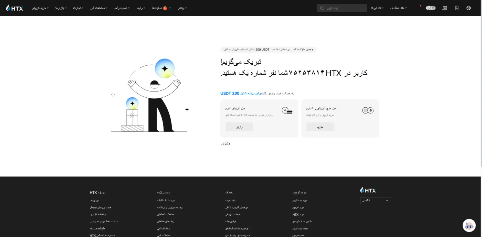Click the بیت کوین search input field
The height and width of the screenshot is (237, 482).
(x=342, y=8)
